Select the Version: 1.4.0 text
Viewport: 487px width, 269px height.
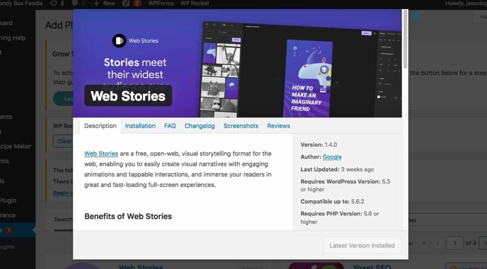319,145
